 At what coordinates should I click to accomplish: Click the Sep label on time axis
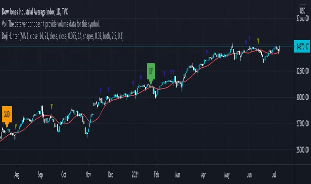(x=40, y=175)
